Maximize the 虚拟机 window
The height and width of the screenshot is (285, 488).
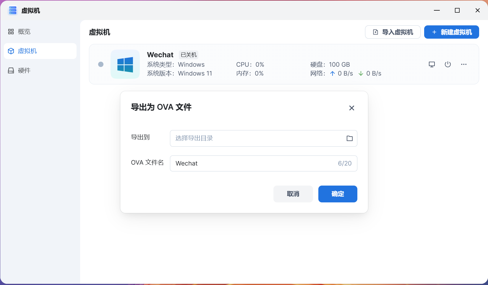457,10
